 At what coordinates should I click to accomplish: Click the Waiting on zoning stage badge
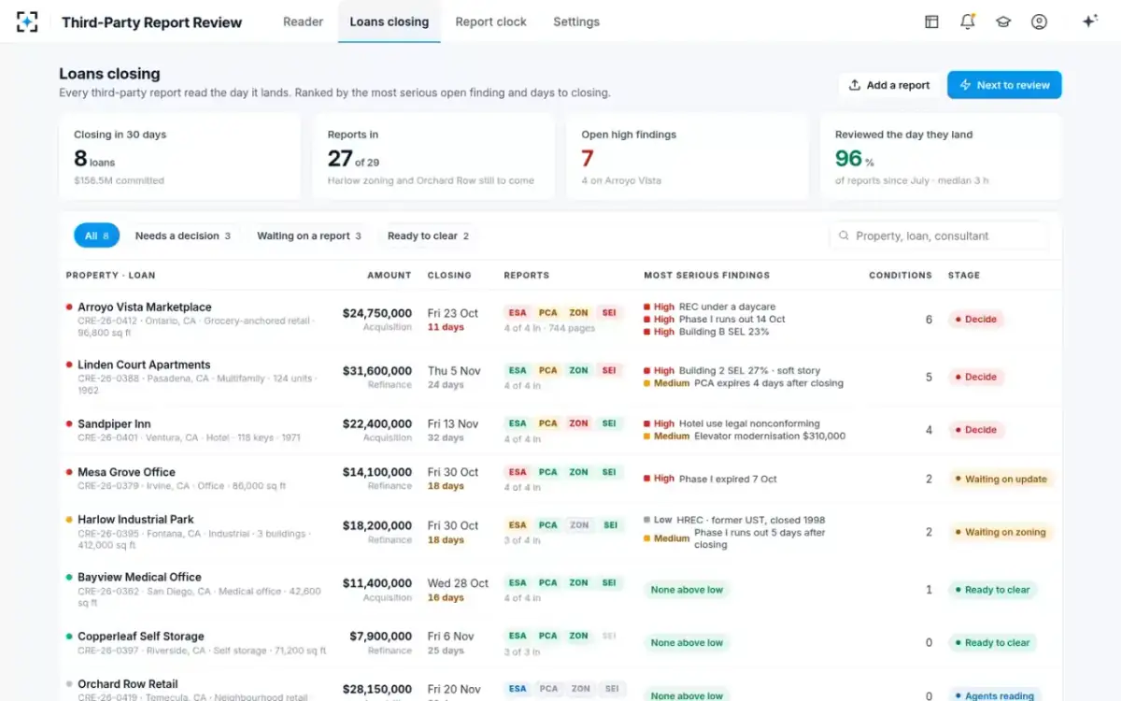1000,533
